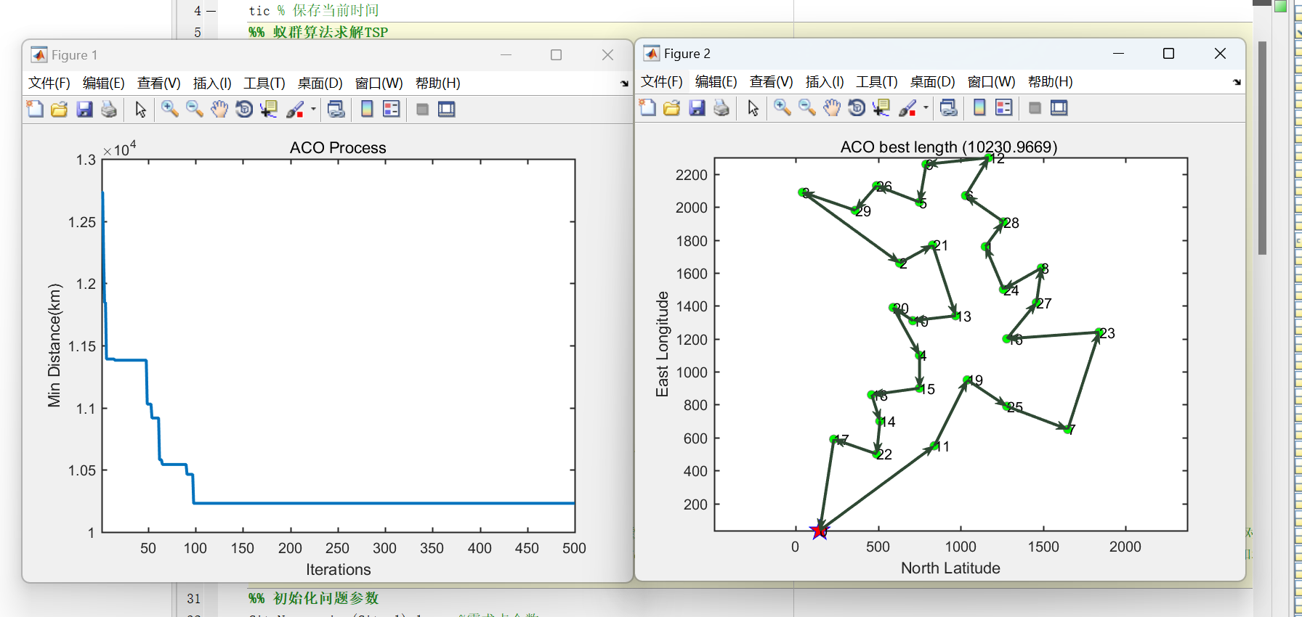Select the Edit Plot arrow in Figure 2
This screenshot has width=1302, height=617.
pyautogui.click(x=753, y=108)
